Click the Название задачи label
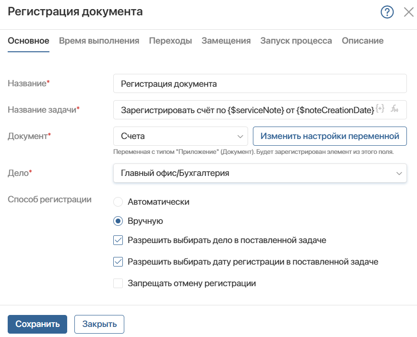Image resolution: width=417 pixels, height=337 pixels. pyautogui.click(x=44, y=109)
